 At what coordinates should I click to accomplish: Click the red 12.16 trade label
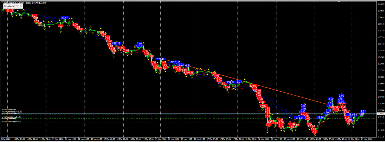coord(10,10)
